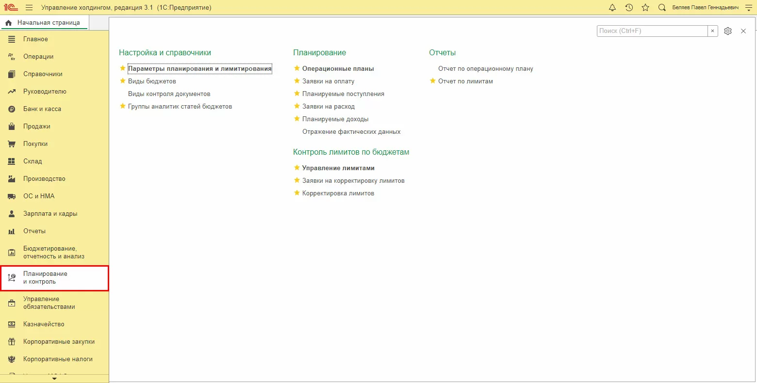Click the Планирование и контроль icon
Image resolution: width=757 pixels, height=383 pixels.
[12, 278]
